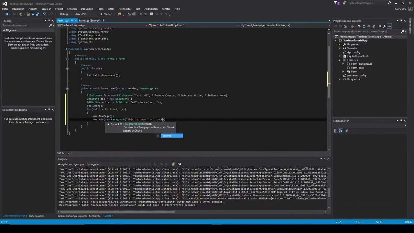
Task: Toggle auto-hide pin on Dokumentgliederung panel
Action: pyautogui.click(x=49, y=110)
